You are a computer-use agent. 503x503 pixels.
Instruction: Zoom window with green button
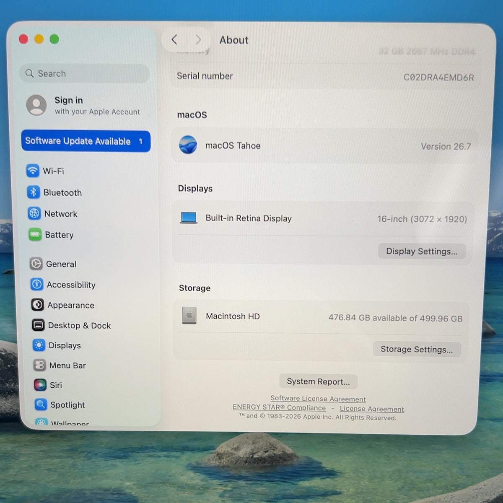coord(54,39)
